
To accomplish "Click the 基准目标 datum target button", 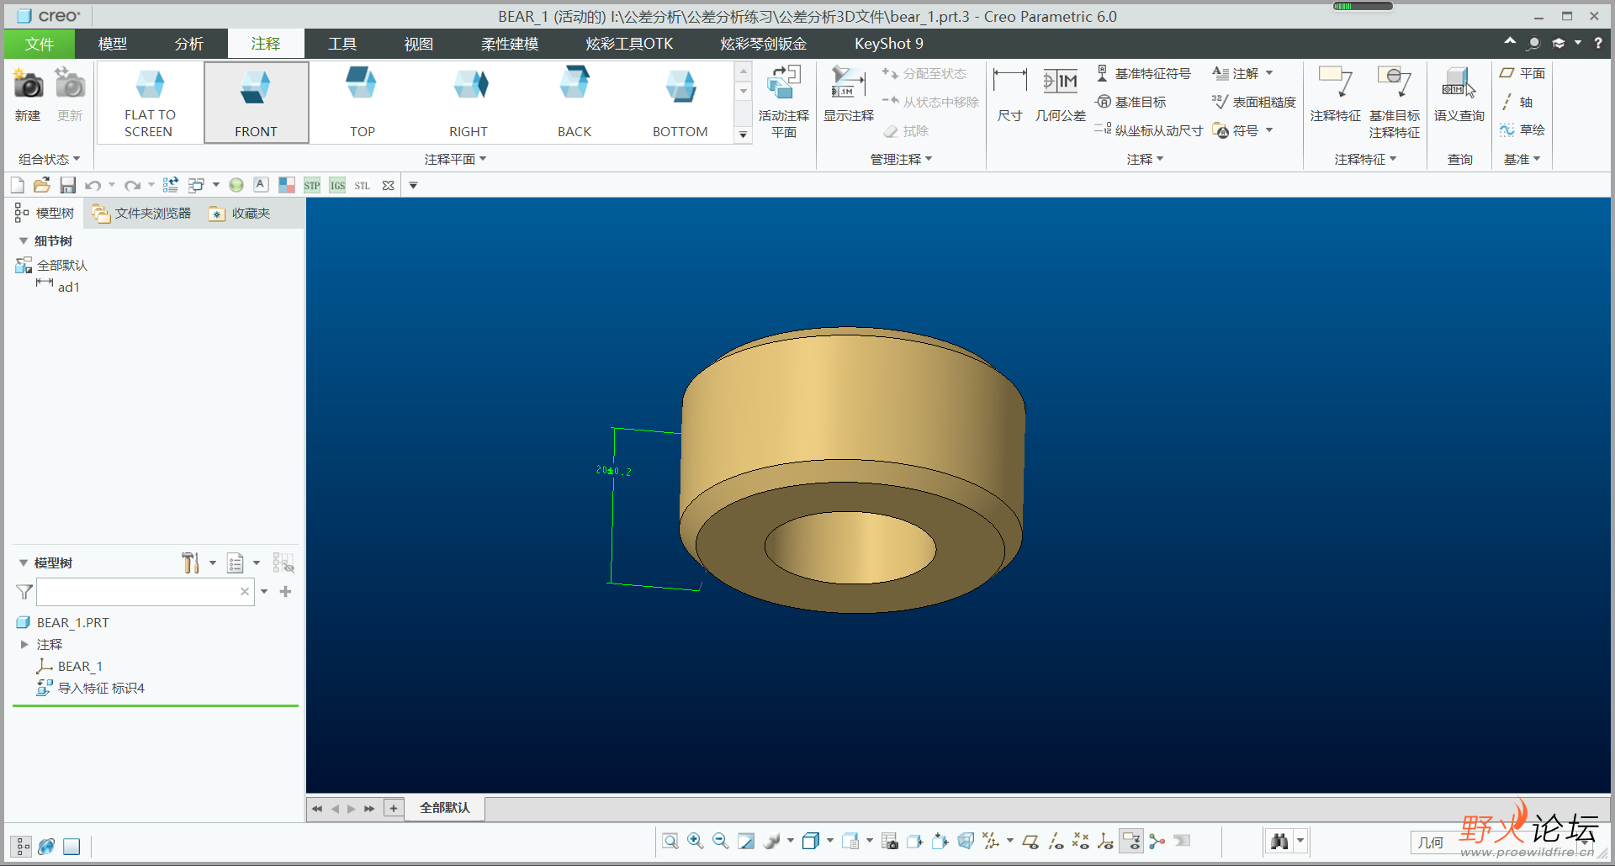I will (1131, 102).
